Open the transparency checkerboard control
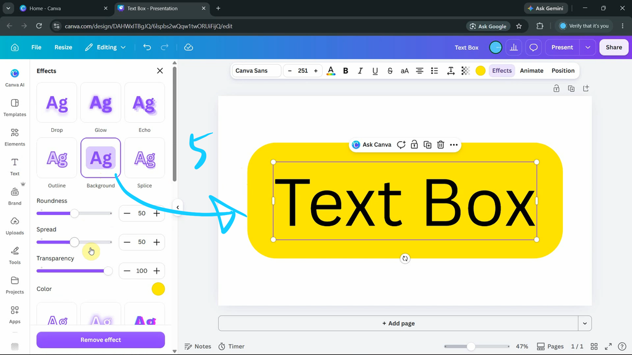The width and height of the screenshot is (632, 355). 465,71
